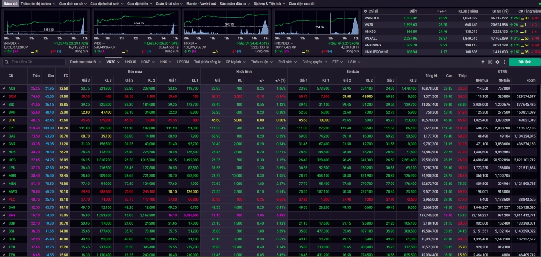Open the Chứng quyền dropdown
The image size is (541, 257).
tap(314, 62)
